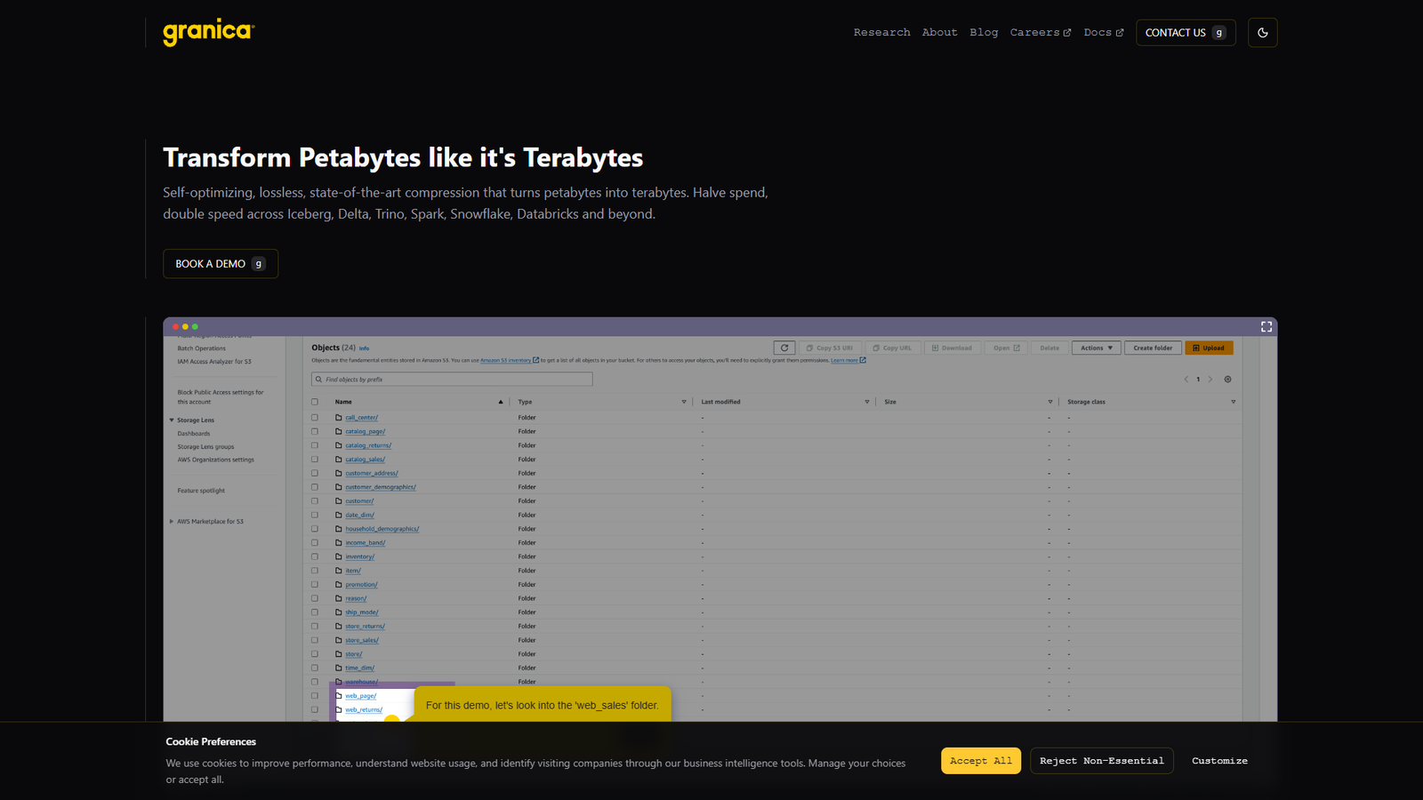Click the folder icon beside catalog_page/

[x=339, y=432]
